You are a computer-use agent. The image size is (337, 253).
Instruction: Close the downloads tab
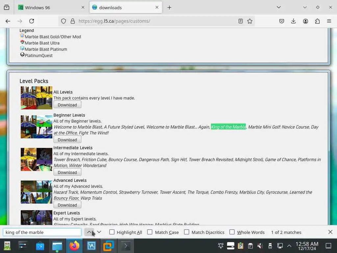pos(157,8)
